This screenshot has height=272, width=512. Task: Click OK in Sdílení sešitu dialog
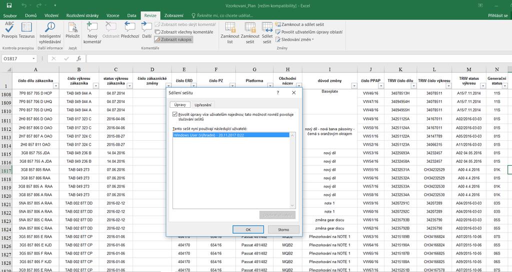pos(248,229)
